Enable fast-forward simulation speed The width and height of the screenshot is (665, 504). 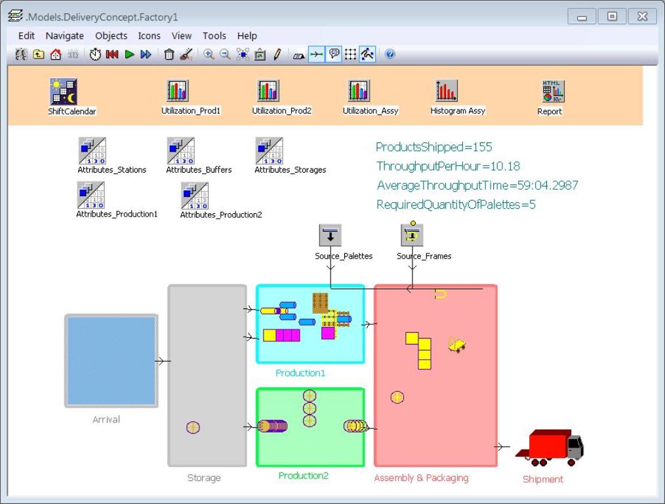146,55
